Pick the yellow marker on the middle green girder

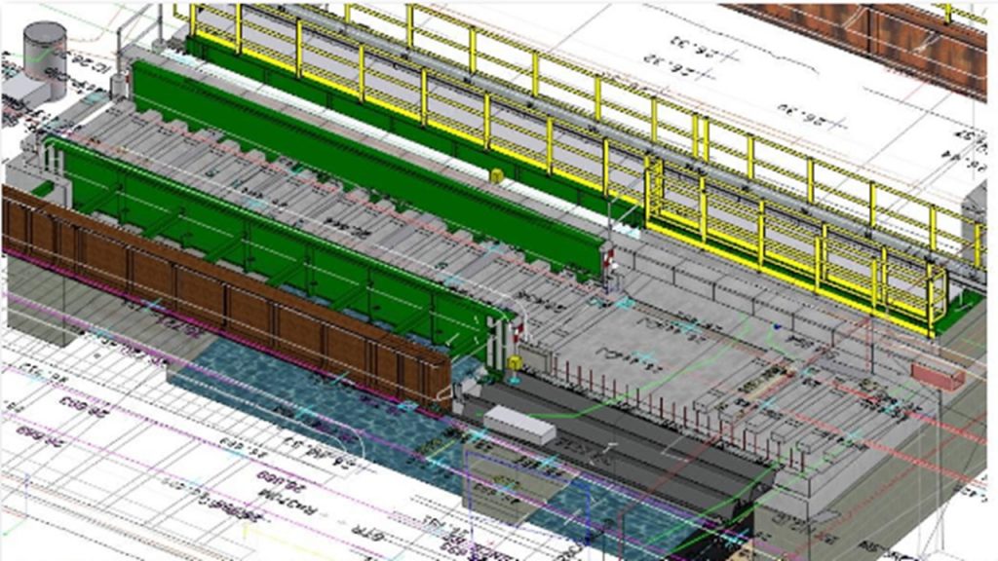point(496,175)
